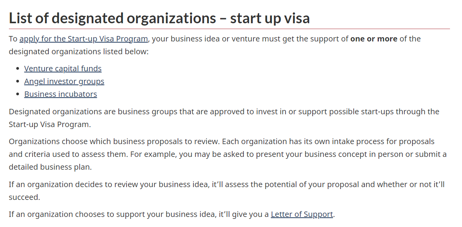
Task: Click the words 'detailed business plan.'
Action: 50,167
